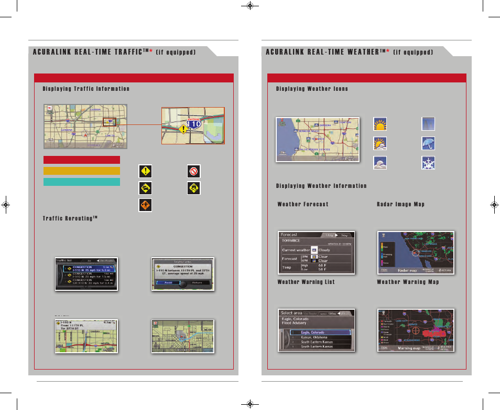Click the congestion icon in Traffic info popup
500x410 pixels.
click(x=158, y=266)
